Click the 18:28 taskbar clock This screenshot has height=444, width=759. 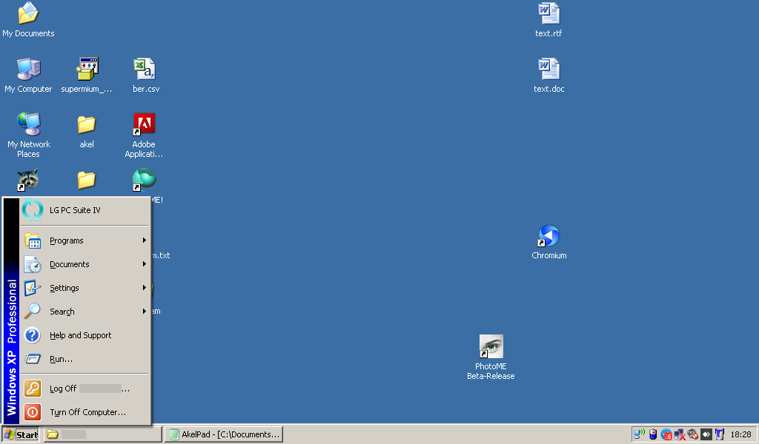coord(740,434)
